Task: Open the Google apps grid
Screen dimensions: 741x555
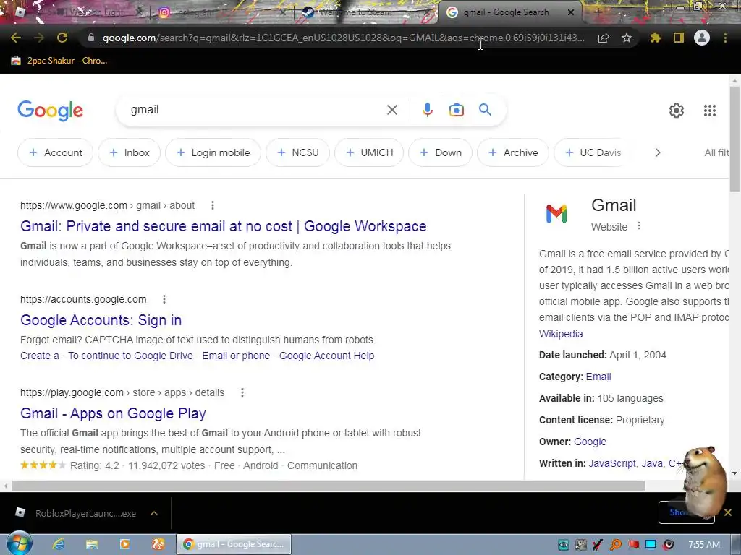Action: 710,111
